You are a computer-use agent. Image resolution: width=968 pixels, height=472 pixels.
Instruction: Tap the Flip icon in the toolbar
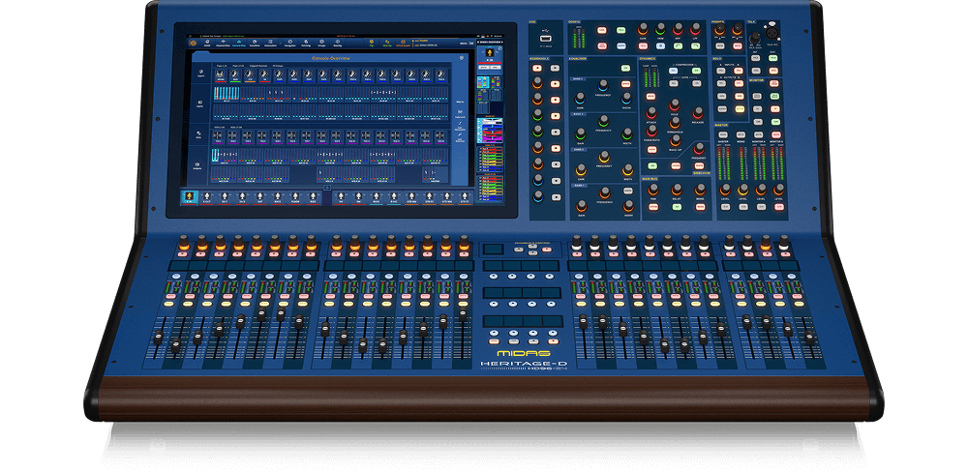pos(371,42)
